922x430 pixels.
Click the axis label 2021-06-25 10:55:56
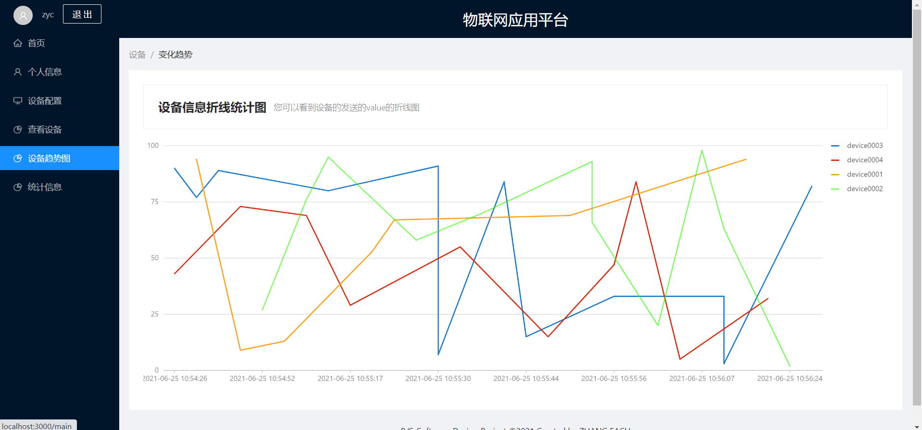tap(614, 379)
